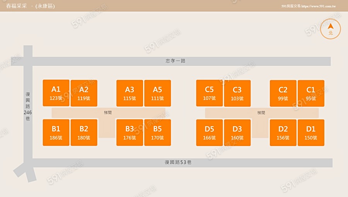
Task: Select unit A1 at number 123
Action: coord(56,93)
